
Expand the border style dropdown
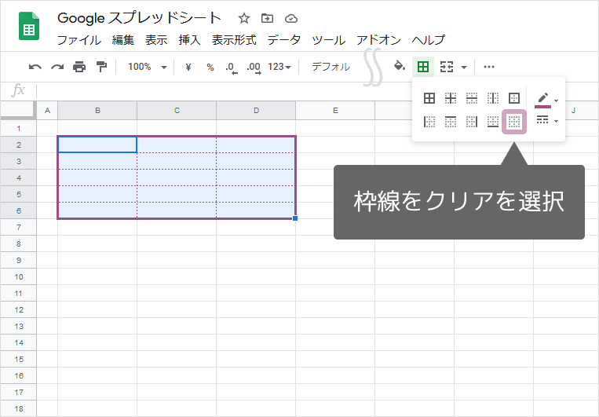(546, 121)
